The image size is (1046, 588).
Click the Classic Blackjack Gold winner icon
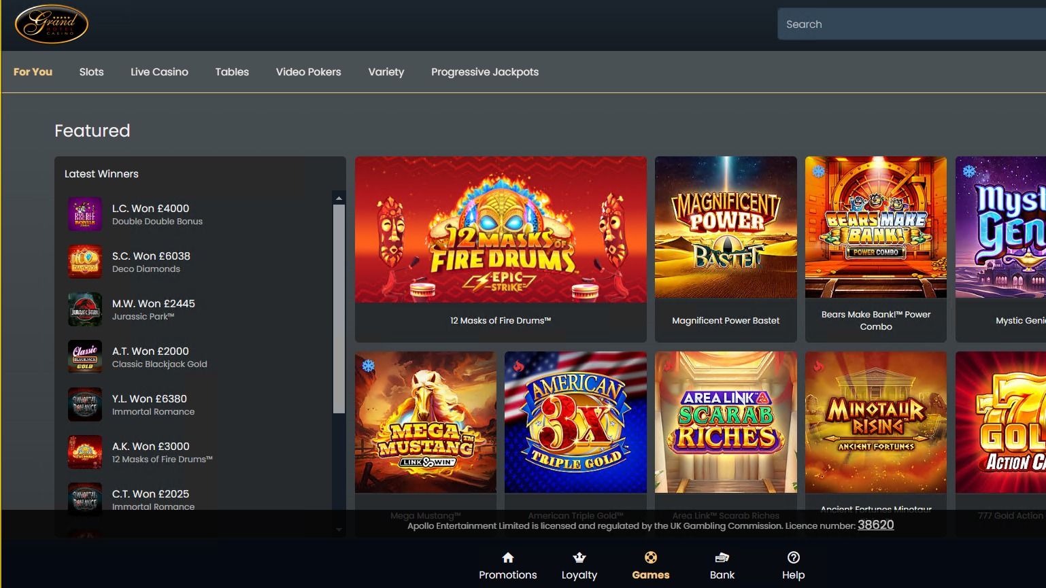pos(85,357)
